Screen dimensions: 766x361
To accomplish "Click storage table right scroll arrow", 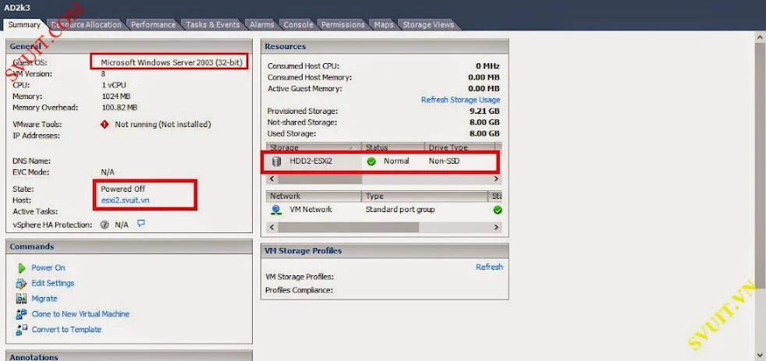I will (x=496, y=179).
